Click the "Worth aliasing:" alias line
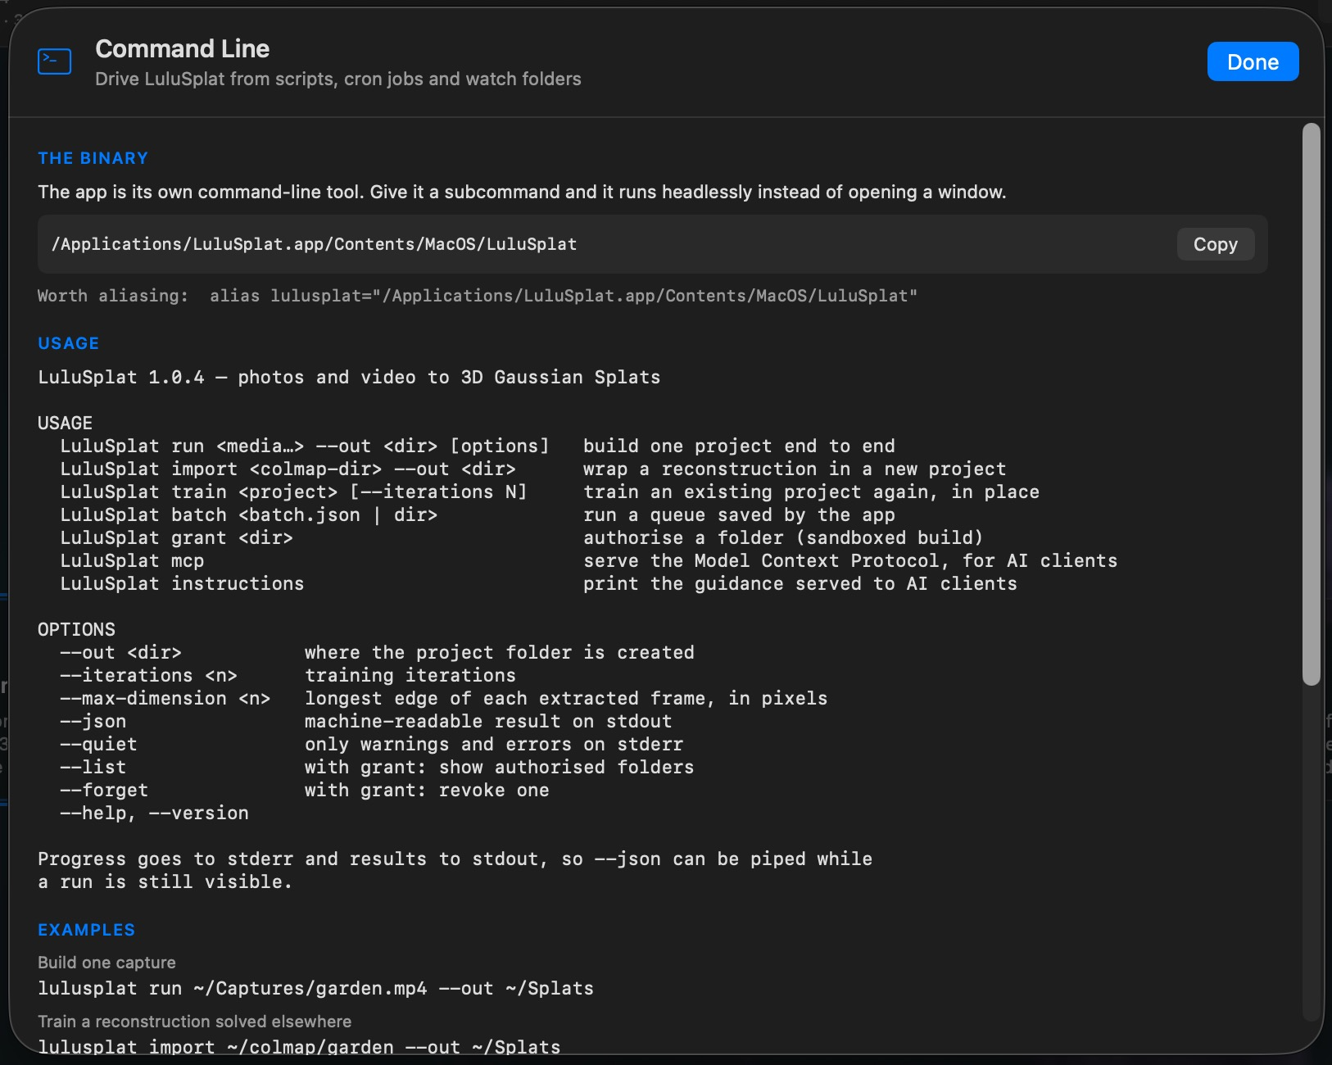Viewport: 1332px width, 1065px height. (478, 296)
